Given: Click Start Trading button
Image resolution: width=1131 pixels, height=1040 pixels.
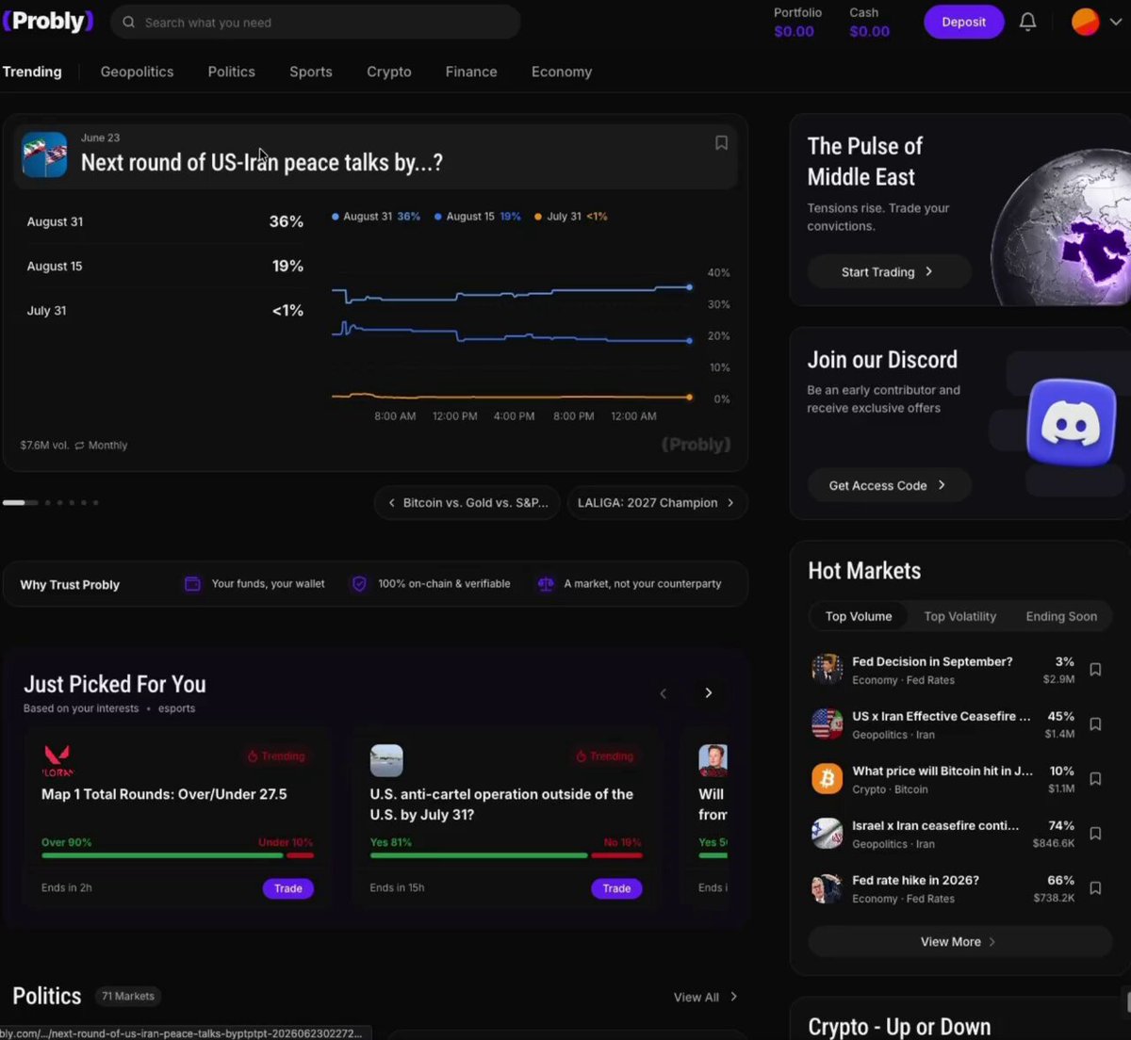Looking at the screenshot, I should click(x=888, y=271).
